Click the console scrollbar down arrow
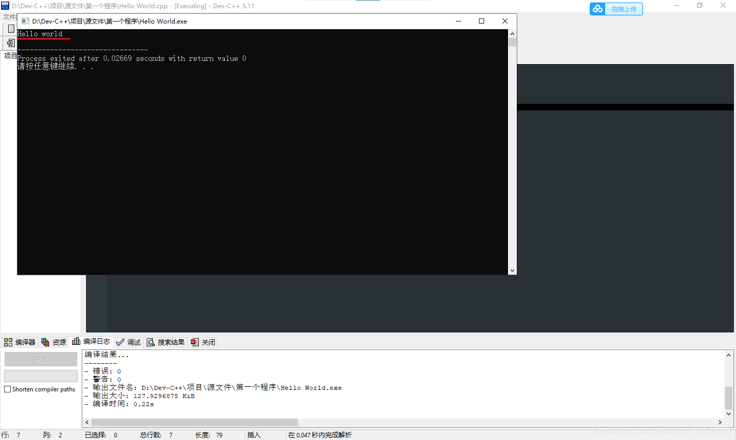This screenshot has width=736, height=440. (512, 271)
